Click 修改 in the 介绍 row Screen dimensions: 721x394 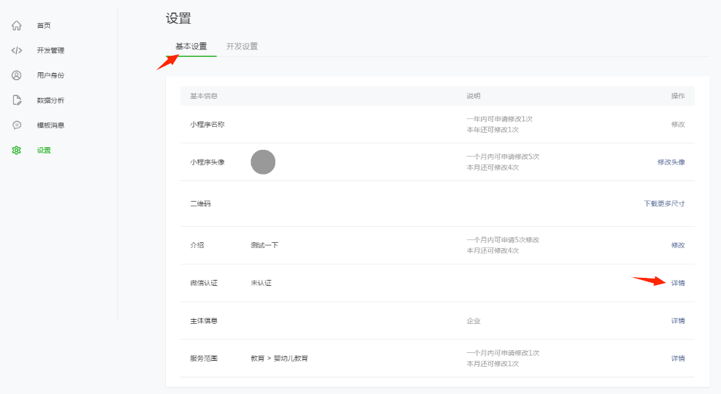[x=678, y=245]
